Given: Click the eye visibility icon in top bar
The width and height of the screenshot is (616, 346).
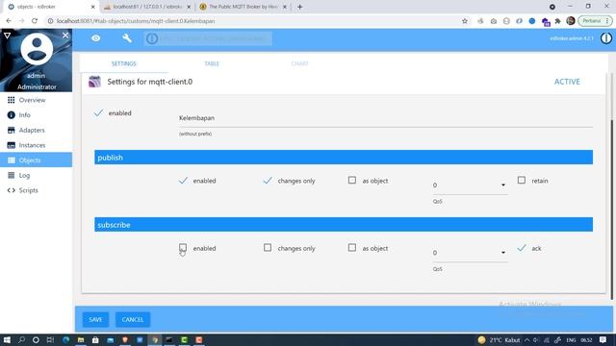Looking at the screenshot, I should [96, 38].
